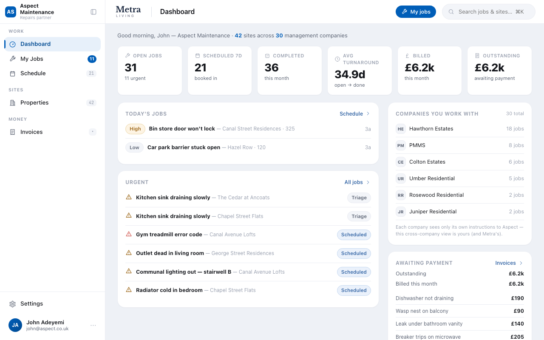Click warning icon for Communal lighting out job

[x=129, y=271]
